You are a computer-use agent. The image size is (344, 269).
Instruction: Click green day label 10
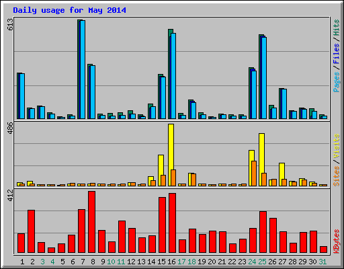click(x=111, y=262)
